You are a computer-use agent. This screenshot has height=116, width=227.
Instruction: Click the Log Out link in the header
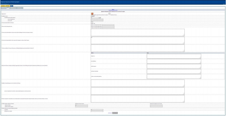pos(224,4)
